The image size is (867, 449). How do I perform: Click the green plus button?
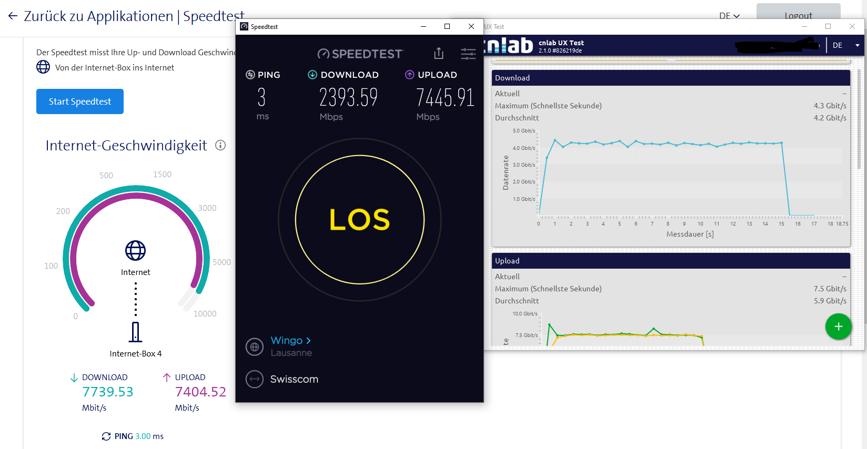click(x=838, y=326)
